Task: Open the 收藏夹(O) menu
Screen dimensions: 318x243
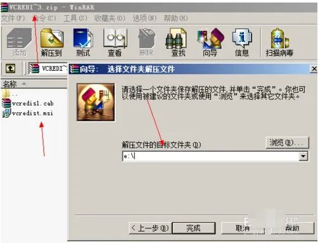Action: [x=110, y=18]
